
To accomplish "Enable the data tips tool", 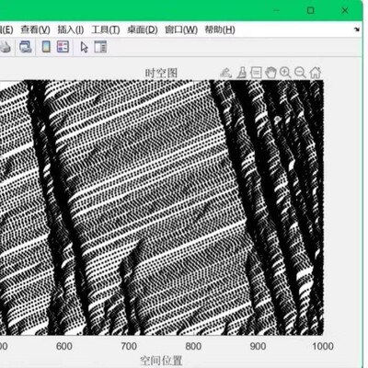I will click(x=256, y=73).
